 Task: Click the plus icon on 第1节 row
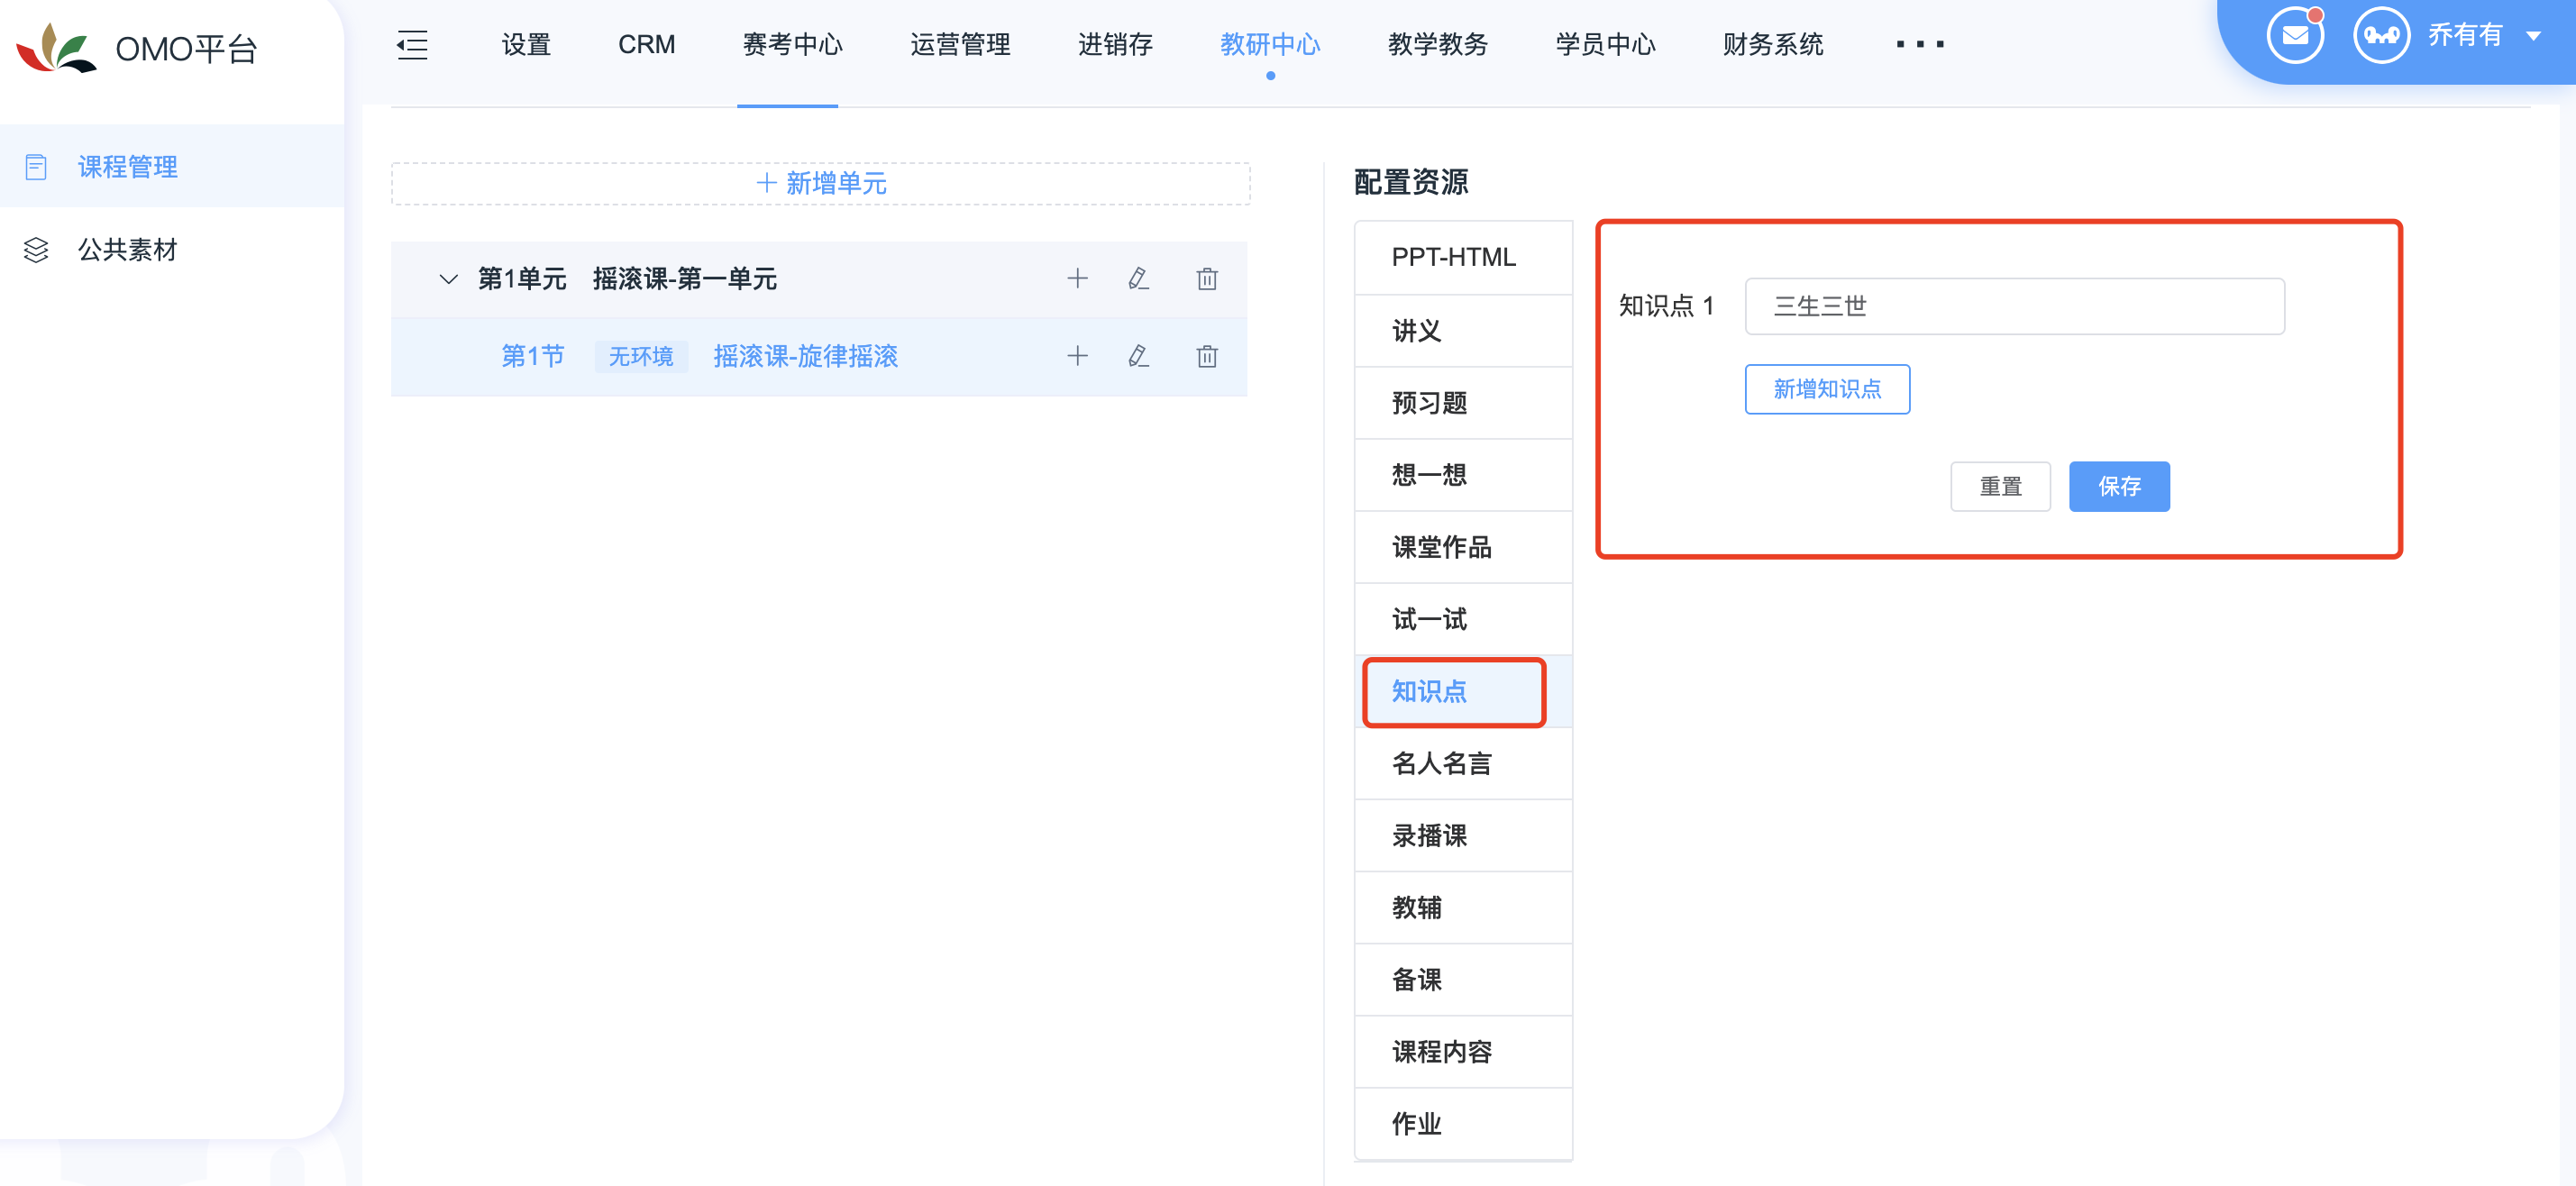[x=1077, y=356]
